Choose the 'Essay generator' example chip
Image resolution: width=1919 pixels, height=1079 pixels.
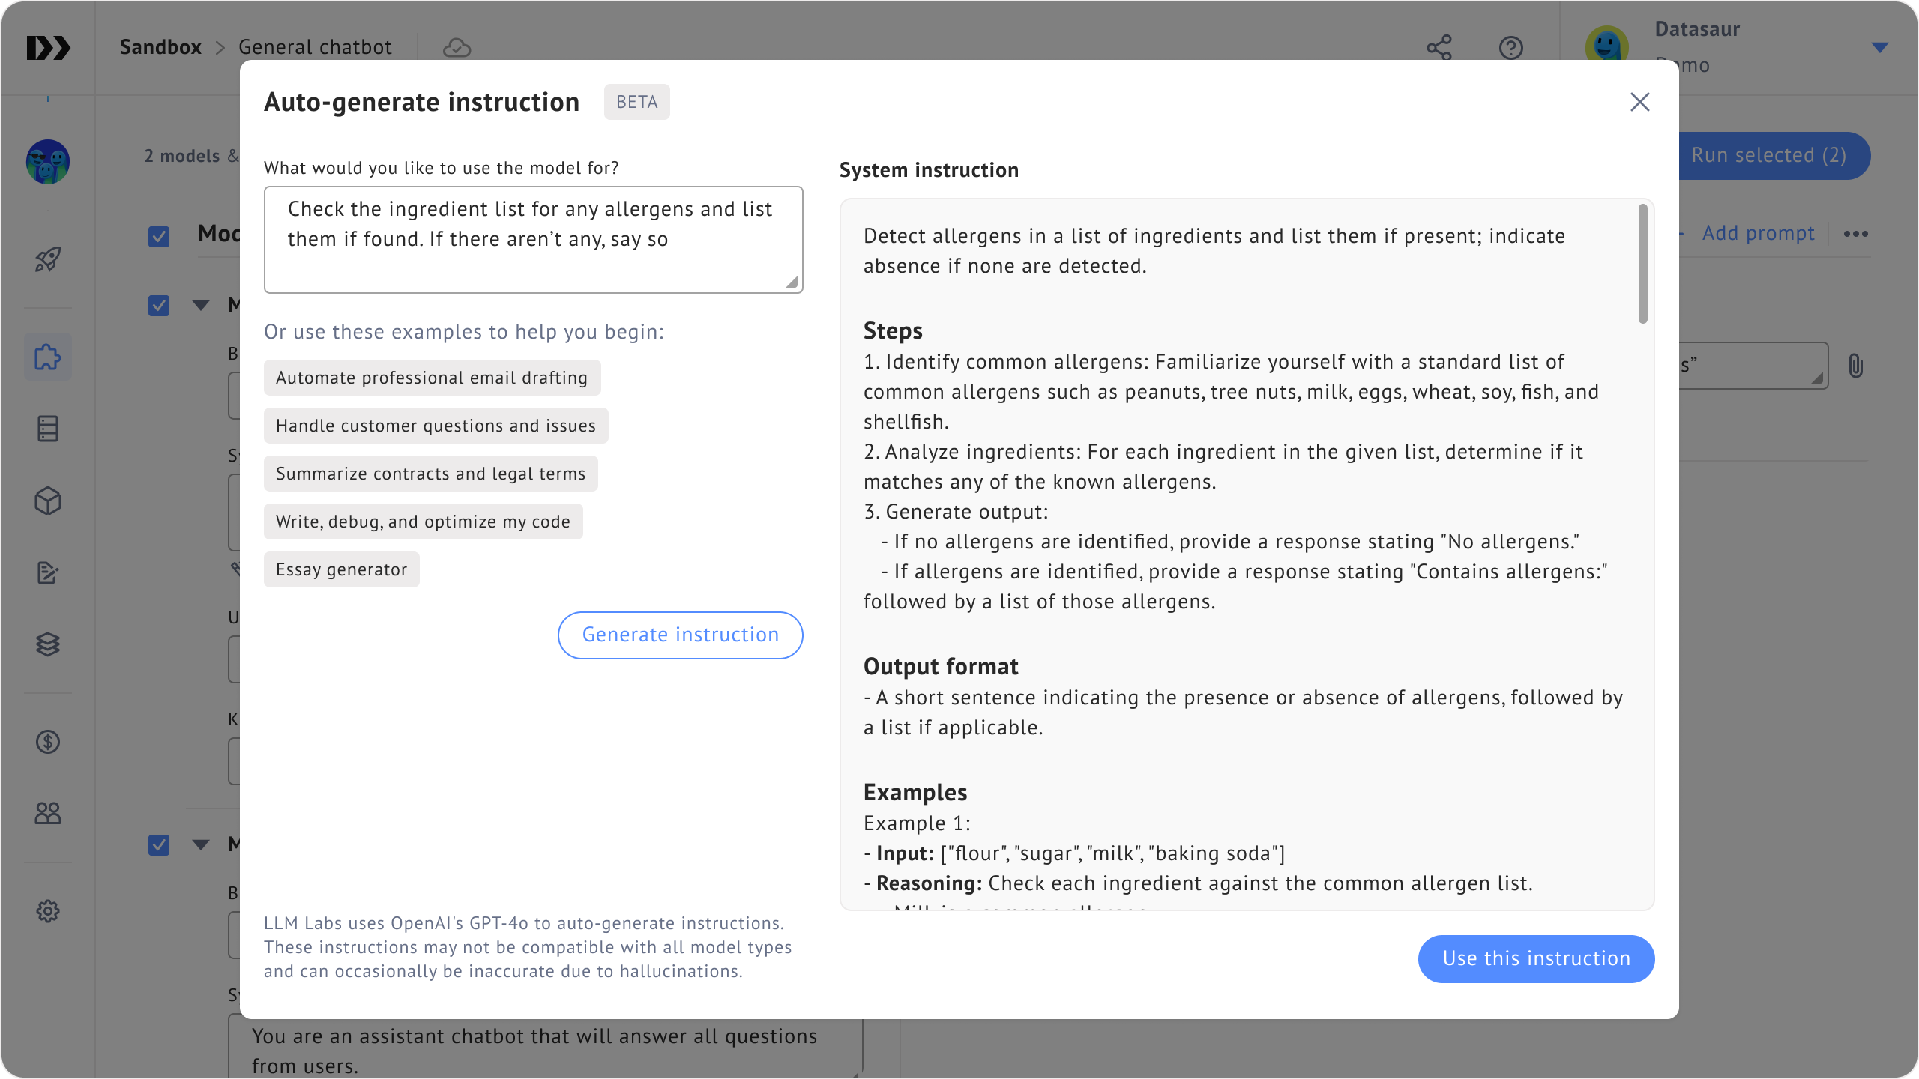pyautogui.click(x=341, y=569)
